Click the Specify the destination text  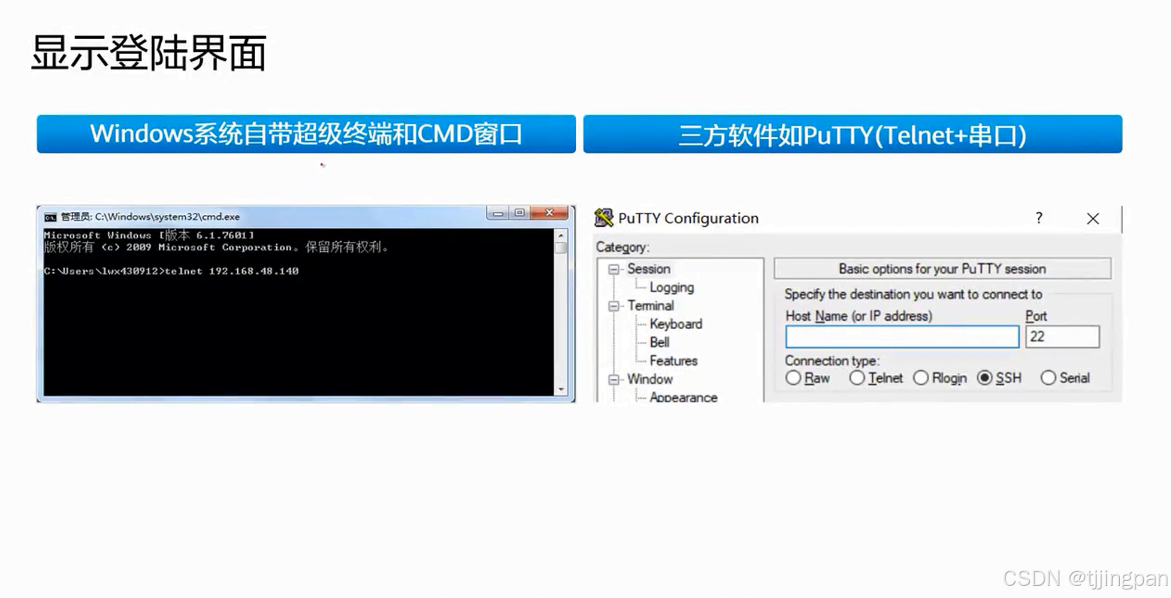point(913,294)
